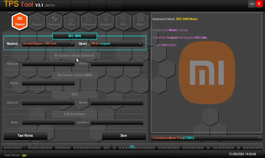Open the Samsung hexagon section
The image size is (265, 158).
coord(54,21)
